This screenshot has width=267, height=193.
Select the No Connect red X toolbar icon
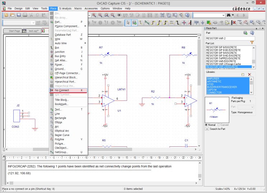pyautogui.click(x=234, y=23)
